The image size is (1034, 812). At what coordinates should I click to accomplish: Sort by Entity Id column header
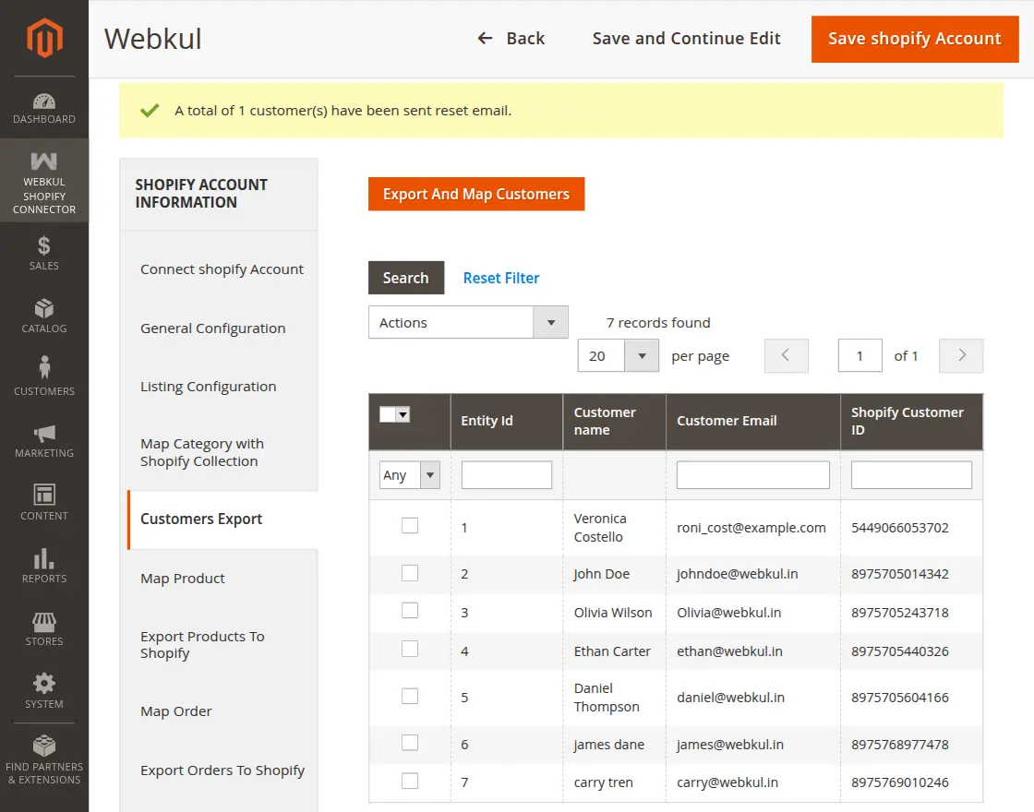point(507,422)
